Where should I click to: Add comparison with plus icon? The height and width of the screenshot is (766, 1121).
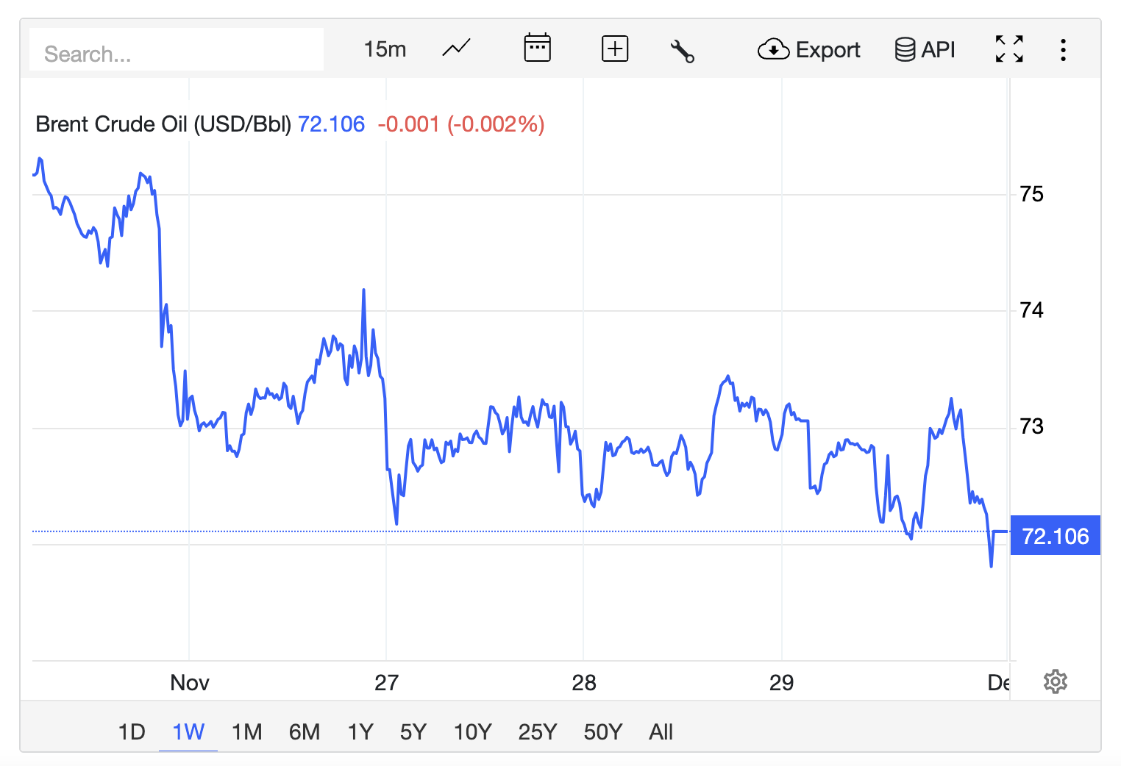615,49
